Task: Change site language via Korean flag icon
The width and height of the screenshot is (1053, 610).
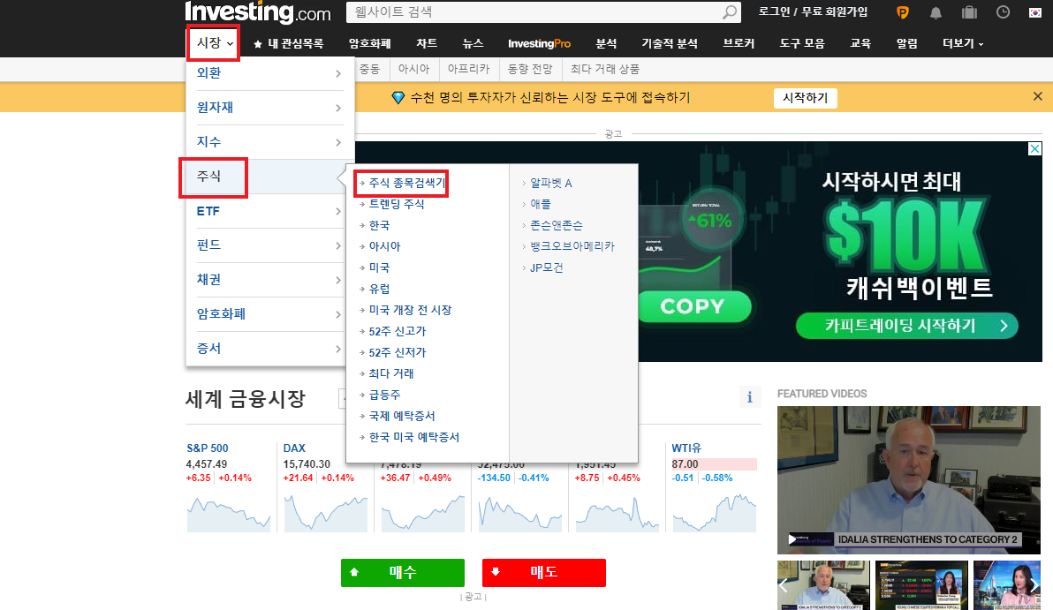Action: 1035,11
